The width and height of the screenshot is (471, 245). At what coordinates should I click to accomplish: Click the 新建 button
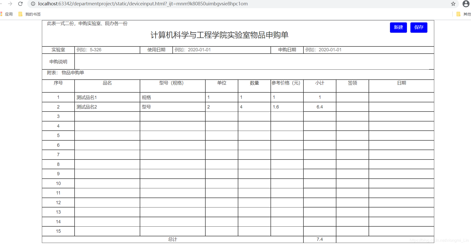tap(398, 27)
